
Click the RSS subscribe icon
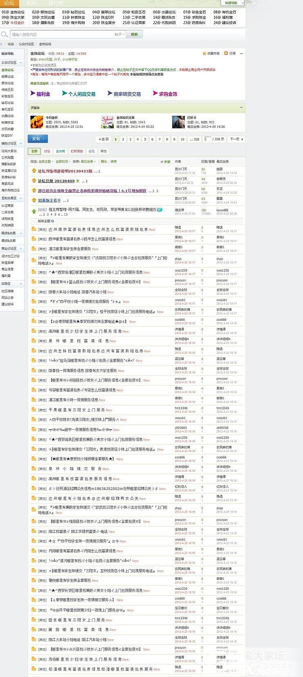(x=226, y=53)
